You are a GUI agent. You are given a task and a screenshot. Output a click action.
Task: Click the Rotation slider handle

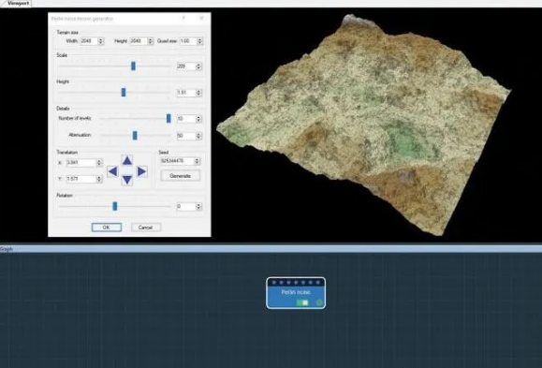tap(115, 206)
